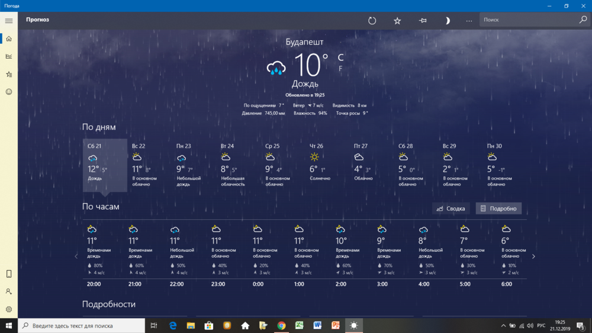Select the Пн 30 daily forecast
The width and height of the screenshot is (592, 333).
[504, 165]
